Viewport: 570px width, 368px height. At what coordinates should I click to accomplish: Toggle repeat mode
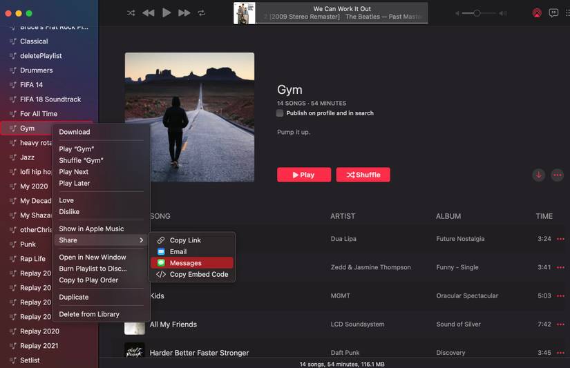click(x=201, y=13)
